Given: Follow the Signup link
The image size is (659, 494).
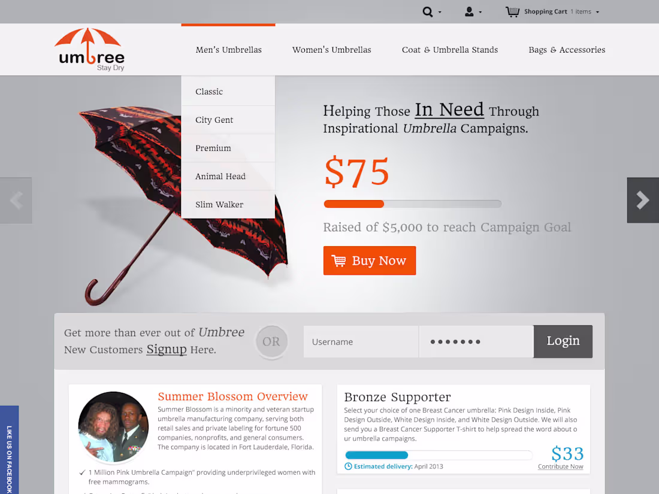Looking at the screenshot, I should tap(167, 350).
